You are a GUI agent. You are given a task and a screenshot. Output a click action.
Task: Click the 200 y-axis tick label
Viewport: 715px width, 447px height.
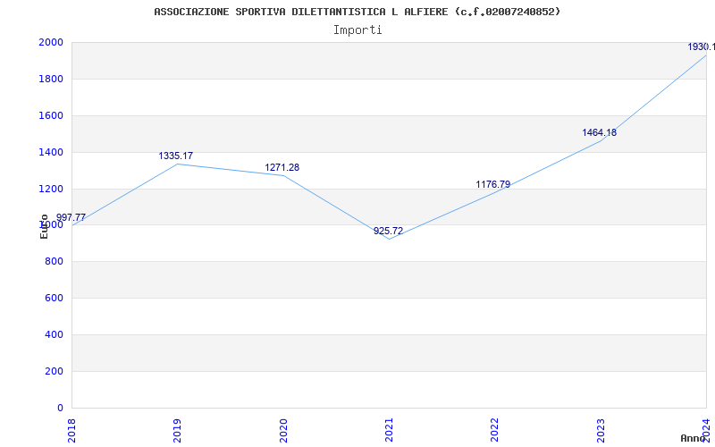(54, 371)
